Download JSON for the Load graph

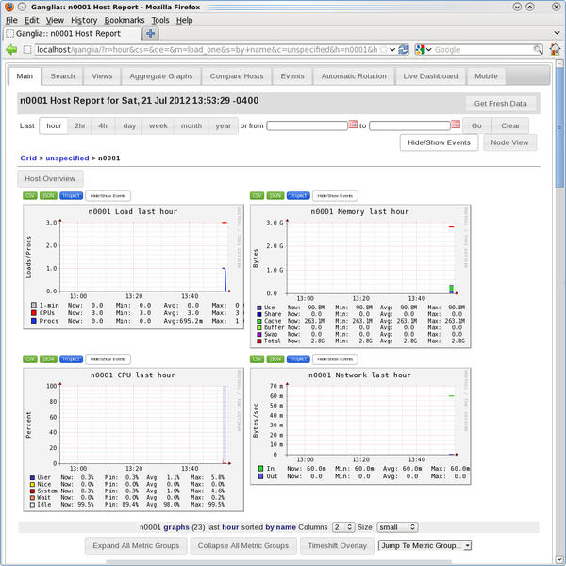coord(48,195)
